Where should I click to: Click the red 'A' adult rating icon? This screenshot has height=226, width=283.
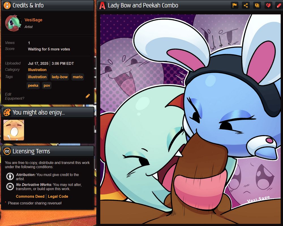[x=102, y=6]
